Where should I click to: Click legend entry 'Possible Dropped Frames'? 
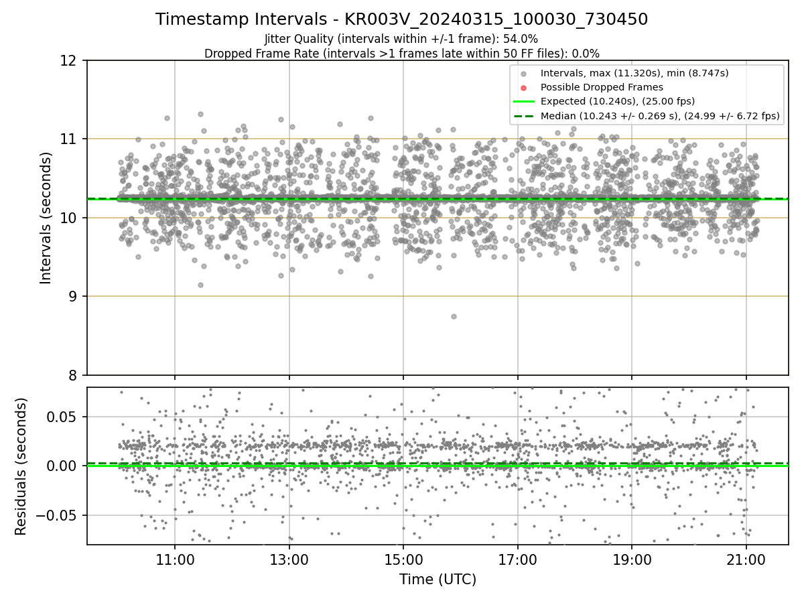(602, 87)
